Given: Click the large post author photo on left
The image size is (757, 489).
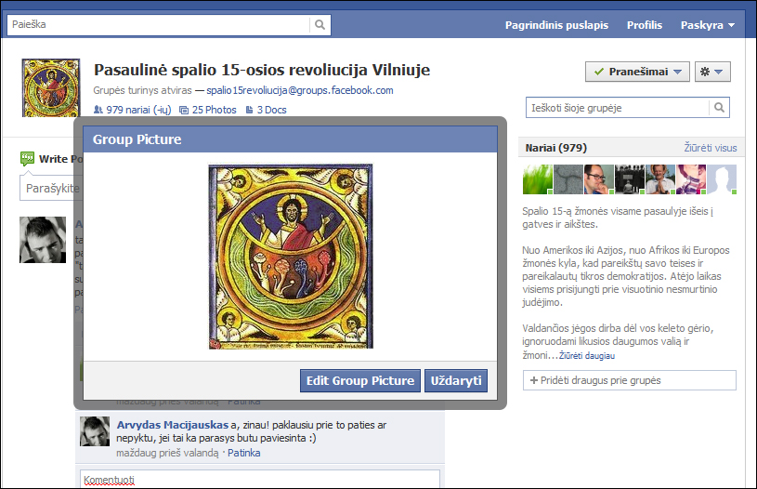Looking at the screenshot, I should (43, 240).
